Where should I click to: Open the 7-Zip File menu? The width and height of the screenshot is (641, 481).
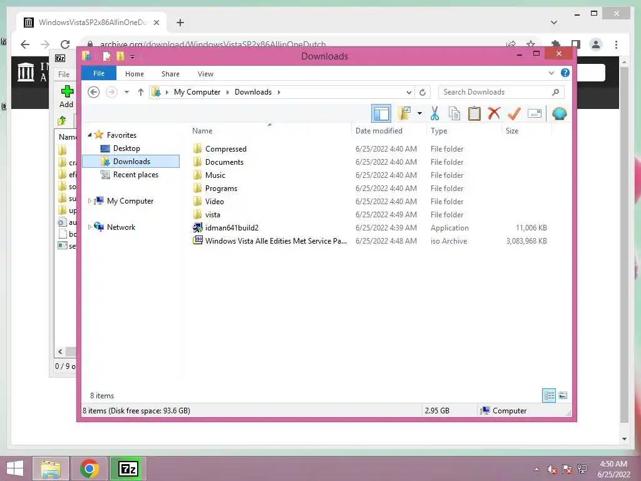click(64, 74)
